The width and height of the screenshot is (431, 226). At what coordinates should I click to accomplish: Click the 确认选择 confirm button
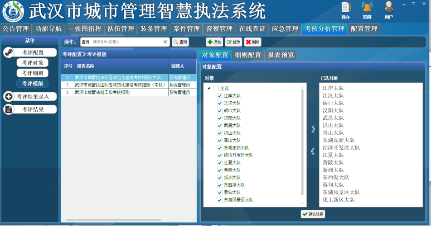click(313, 214)
